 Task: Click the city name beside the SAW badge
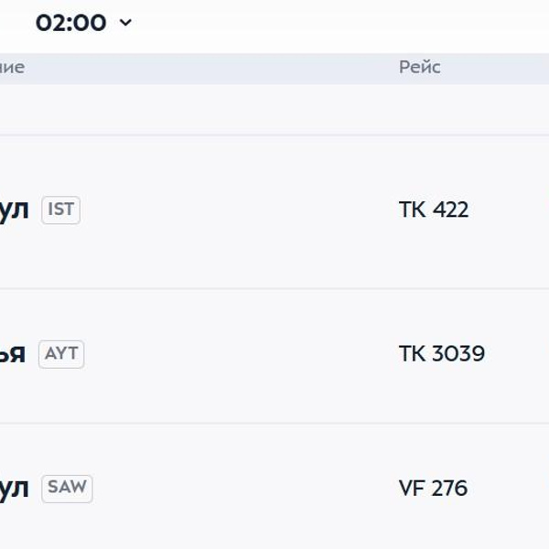[14, 488]
